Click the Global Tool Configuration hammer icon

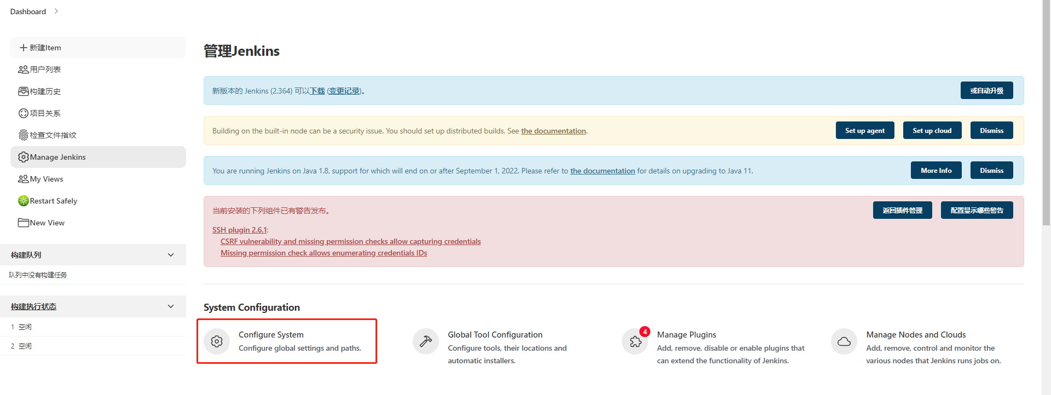pos(426,341)
